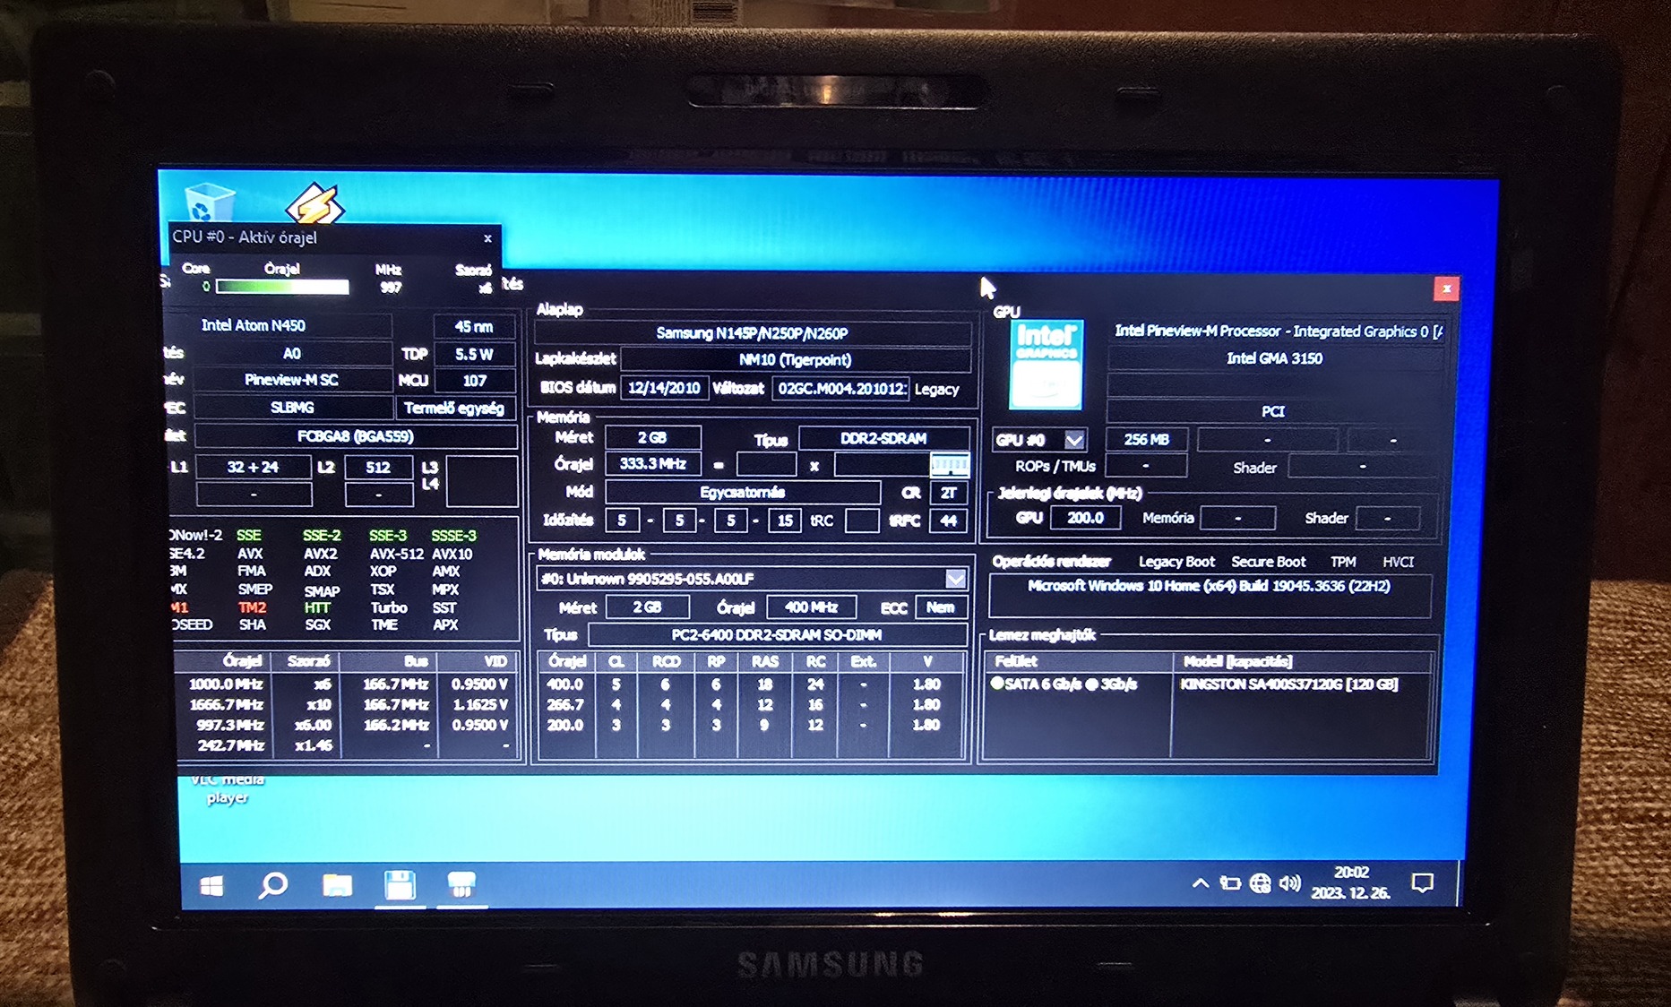Select the Microsoft Windows 10 Home build text
The image size is (1671, 1007).
point(1210,586)
